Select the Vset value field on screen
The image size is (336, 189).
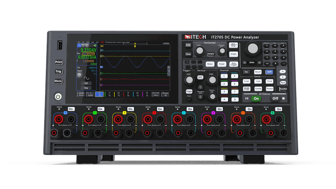(89, 54)
